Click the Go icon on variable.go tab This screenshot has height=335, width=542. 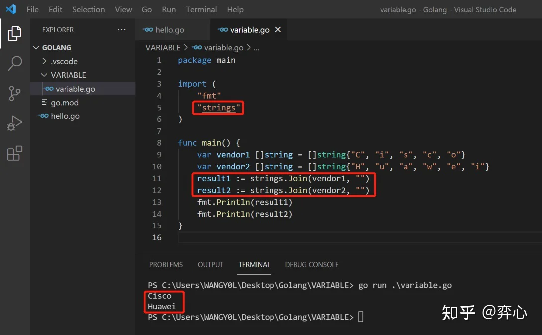click(x=223, y=30)
